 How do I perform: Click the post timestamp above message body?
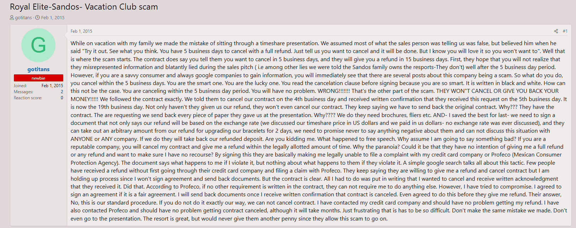pyautogui.click(x=81, y=31)
